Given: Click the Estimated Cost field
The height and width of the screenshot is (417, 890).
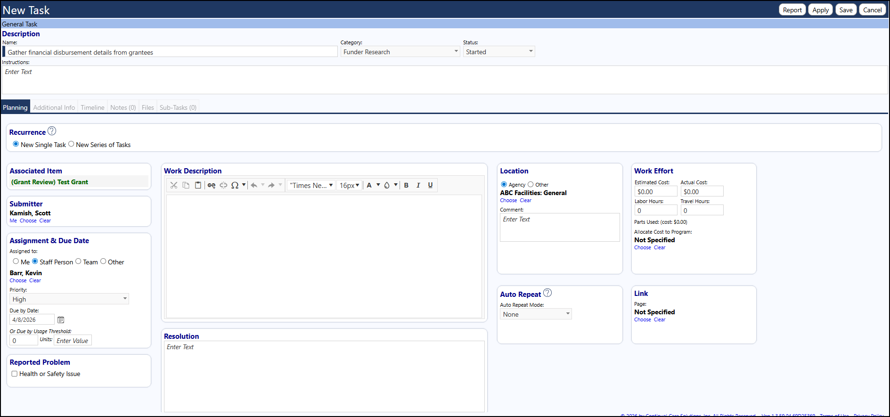Looking at the screenshot, I should 656,191.
